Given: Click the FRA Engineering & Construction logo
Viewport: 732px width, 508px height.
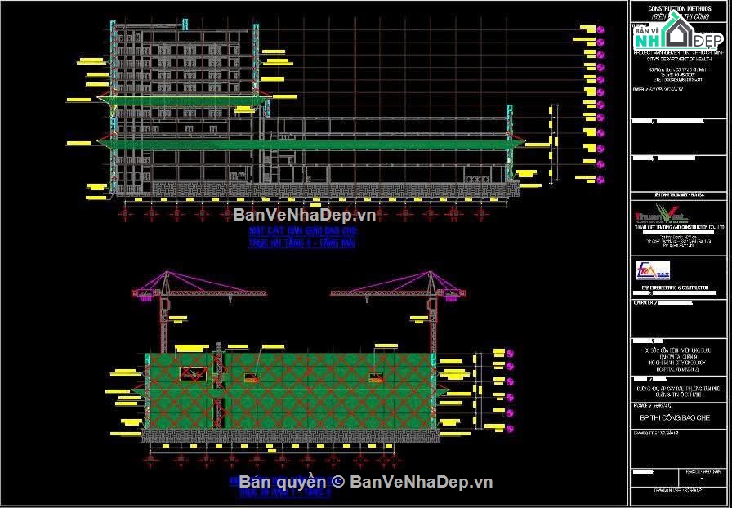Looking at the screenshot, I should tap(652, 270).
